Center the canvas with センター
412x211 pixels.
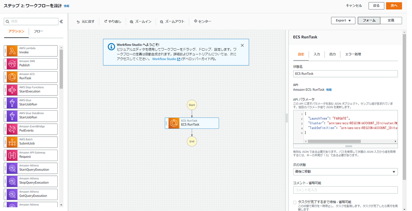point(202,21)
